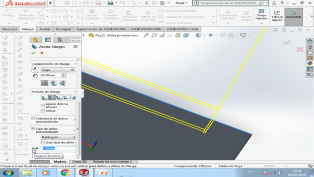The width and height of the screenshot is (314, 177).
Task: Expand the SOLIDWORKS menu arrow
Action: pyautogui.click(x=51, y=3)
